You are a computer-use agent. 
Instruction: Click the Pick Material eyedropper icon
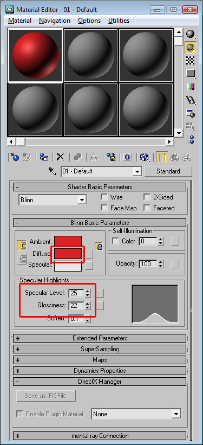coord(53,171)
